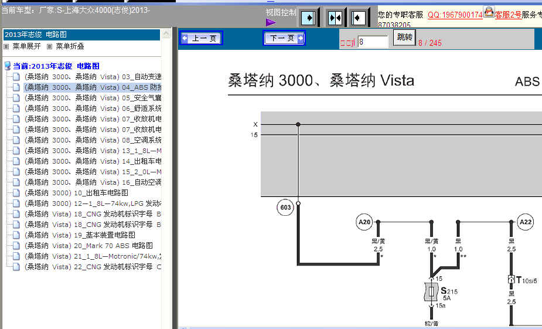
Task: Open tree item 05_安全气囊
Action: pyautogui.click(x=93, y=98)
